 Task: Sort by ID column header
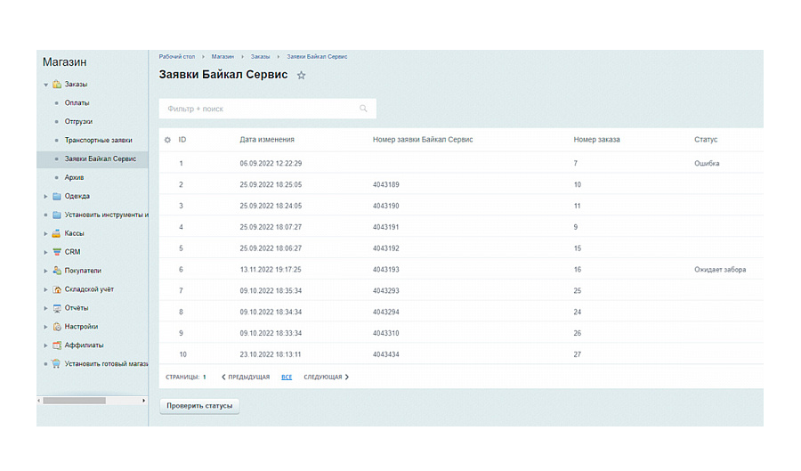click(x=182, y=140)
